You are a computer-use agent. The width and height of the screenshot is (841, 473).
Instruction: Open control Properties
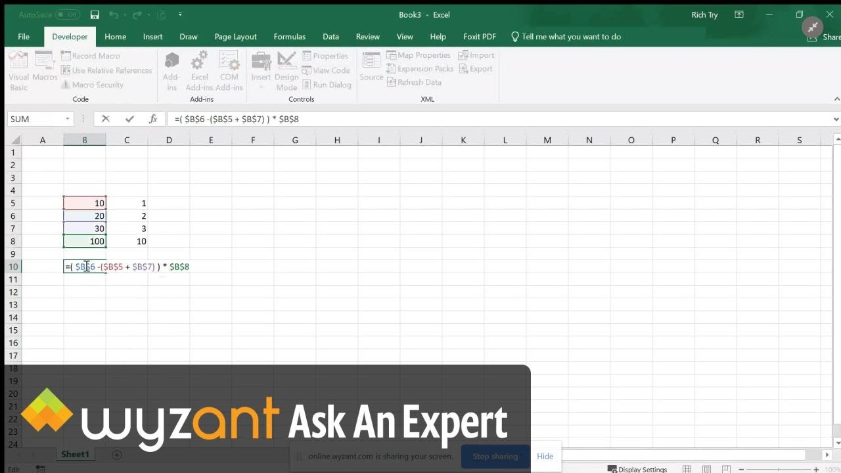[325, 56]
